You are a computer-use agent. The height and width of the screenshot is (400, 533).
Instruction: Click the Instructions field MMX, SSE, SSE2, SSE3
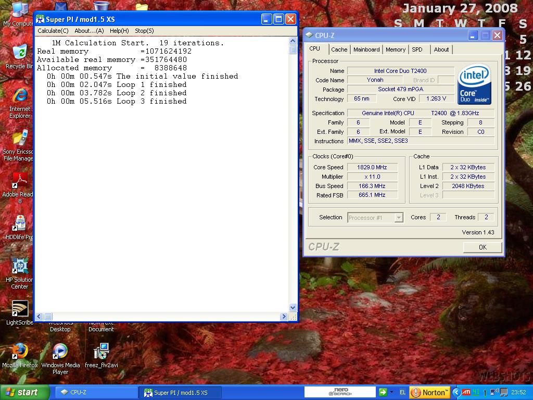point(421,141)
